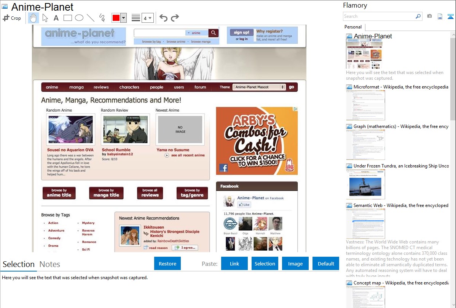Open the Graph (mathematics) snapshot thumbnail
The height and width of the screenshot is (308, 456).
[365, 145]
